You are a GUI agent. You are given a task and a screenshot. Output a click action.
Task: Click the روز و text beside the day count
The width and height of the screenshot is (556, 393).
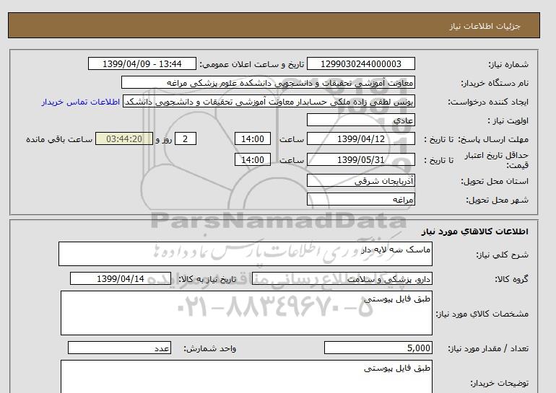(x=164, y=139)
